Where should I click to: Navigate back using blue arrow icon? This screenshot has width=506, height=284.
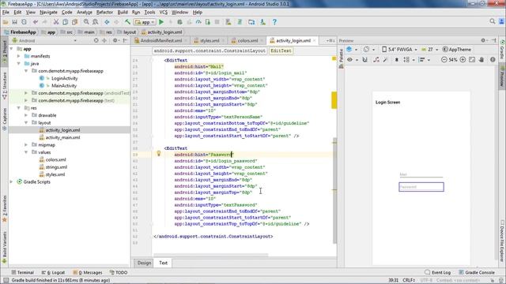(x=107, y=22)
